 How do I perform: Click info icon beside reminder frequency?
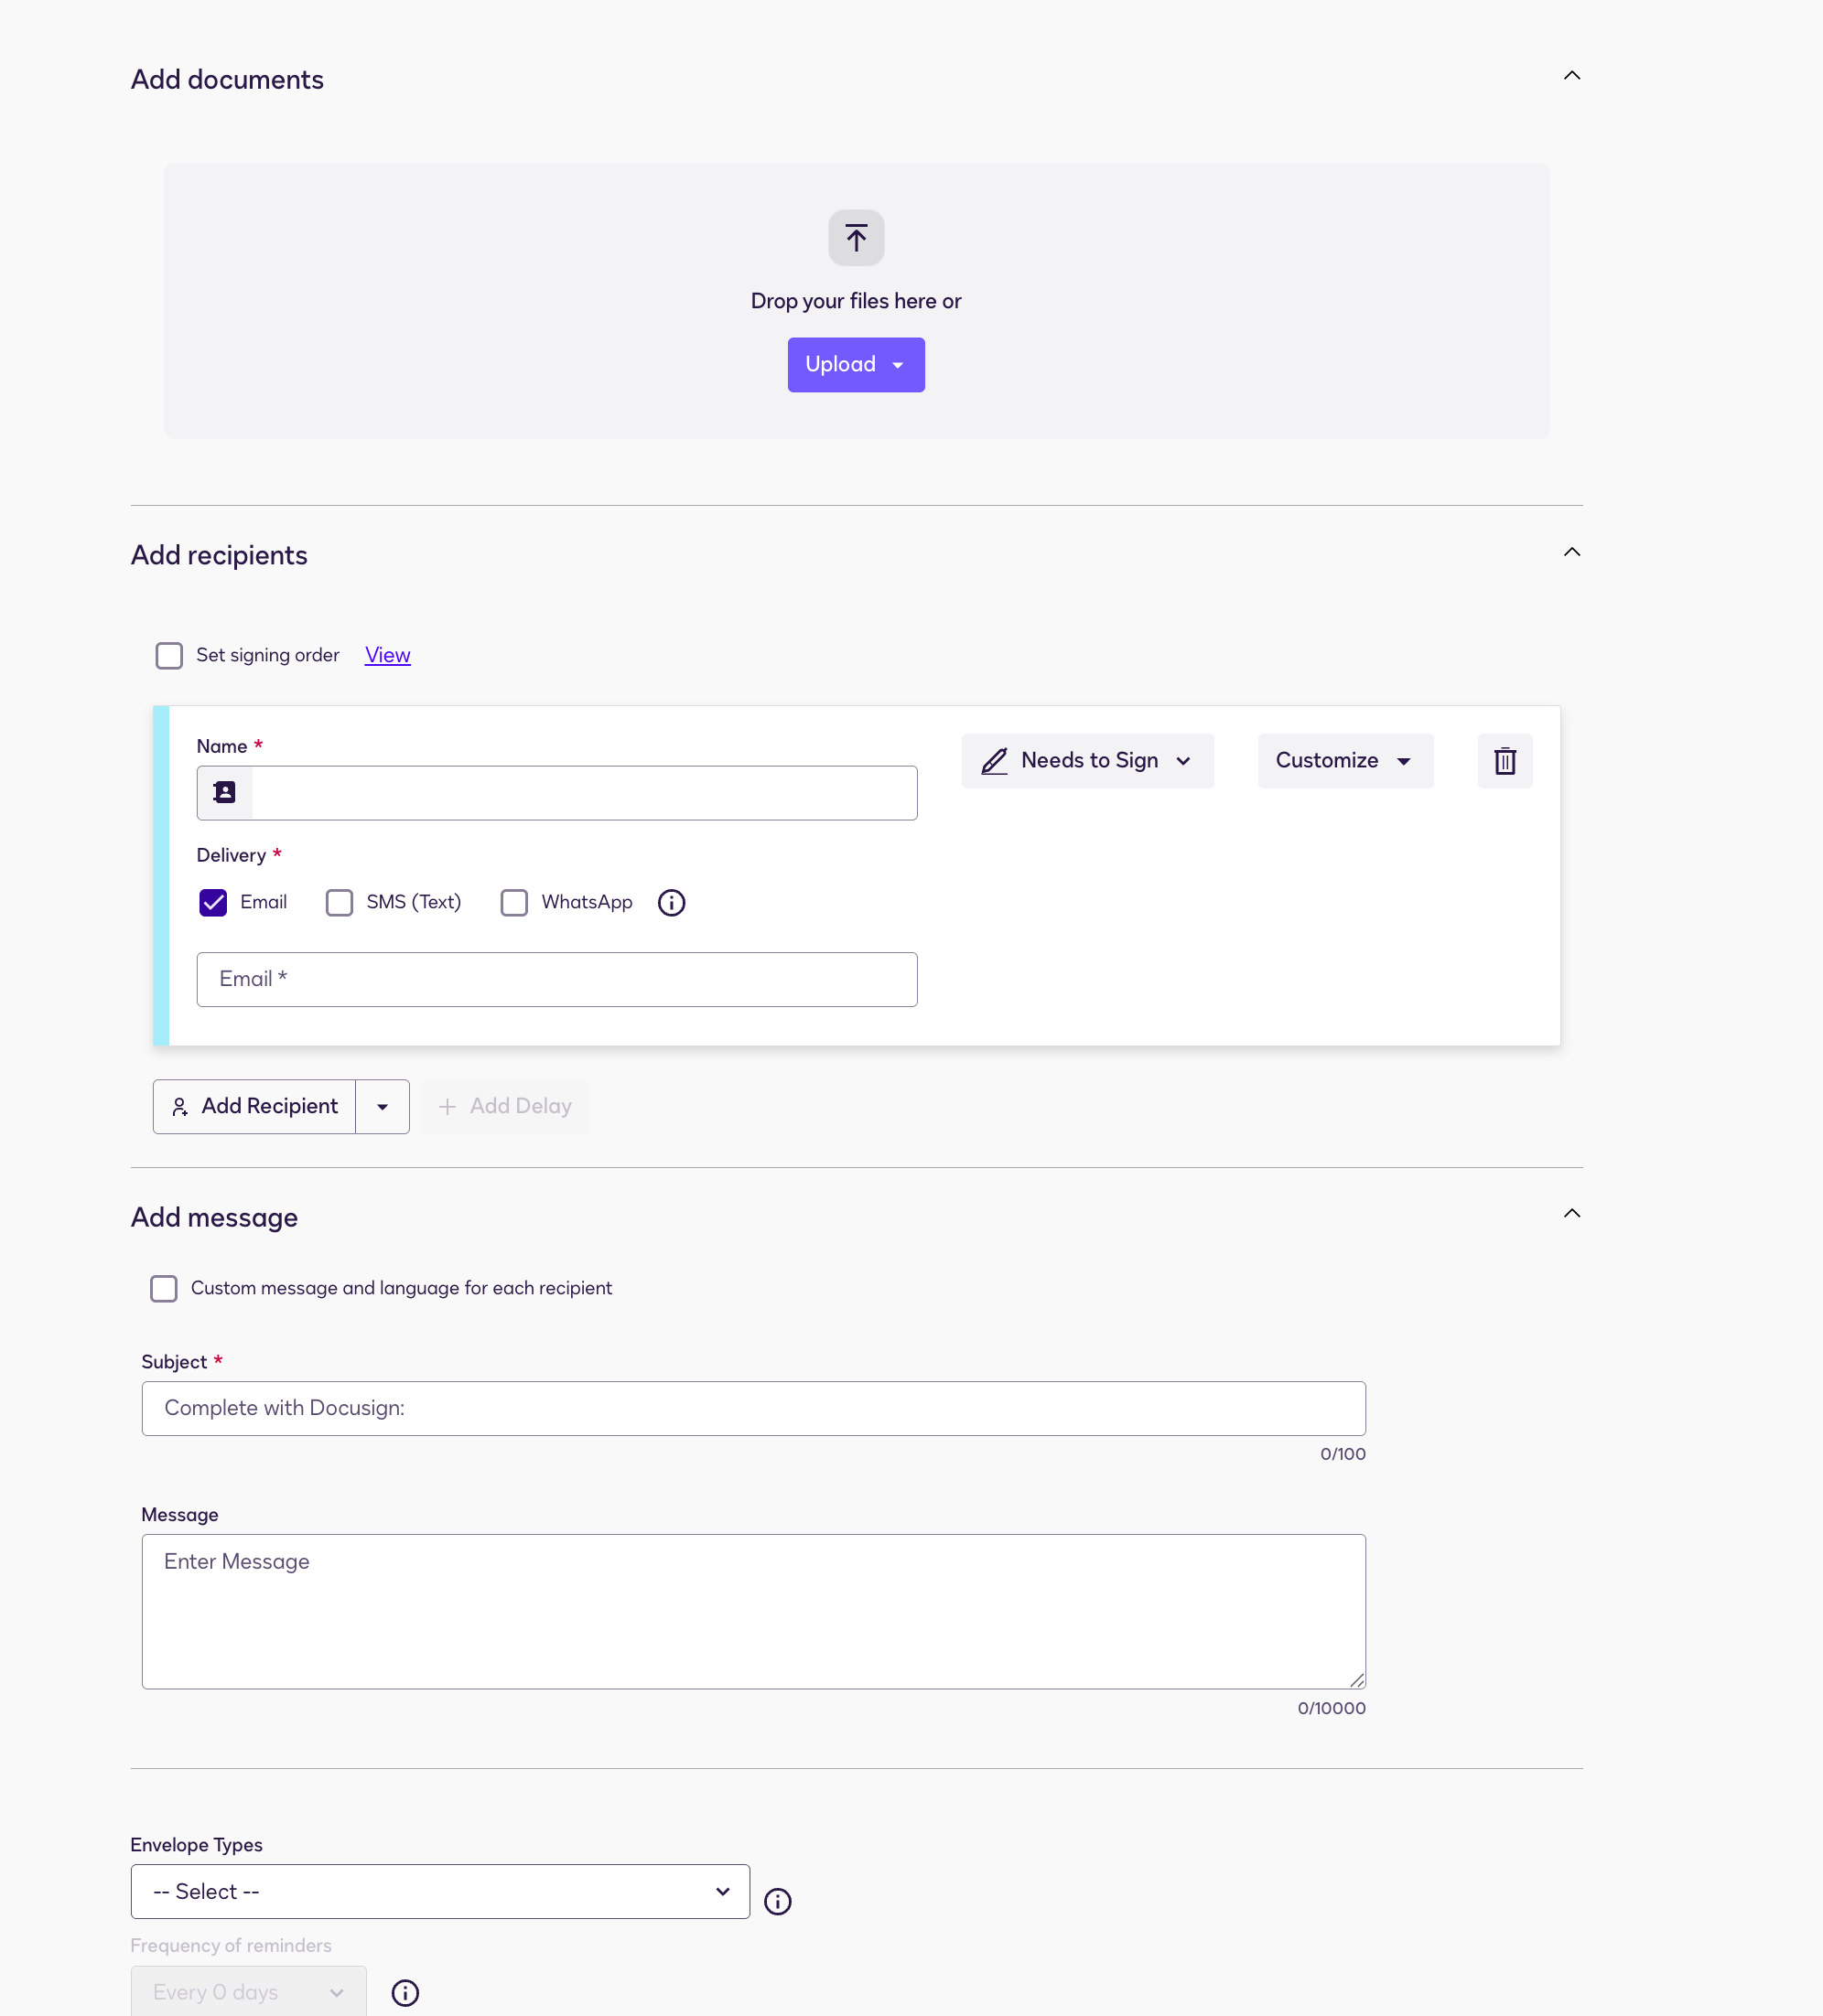pyautogui.click(x=405, y=1992)
